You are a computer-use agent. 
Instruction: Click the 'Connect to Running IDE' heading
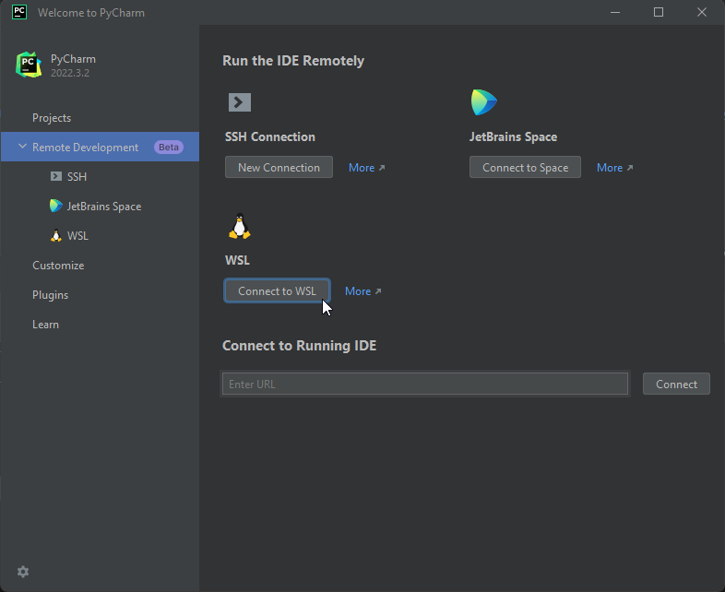pos(299,346)
